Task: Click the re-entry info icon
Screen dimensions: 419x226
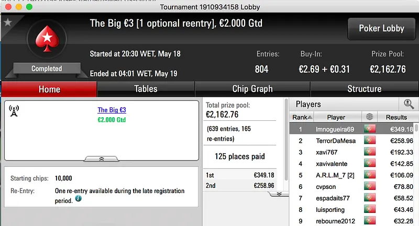Action: 79,199
